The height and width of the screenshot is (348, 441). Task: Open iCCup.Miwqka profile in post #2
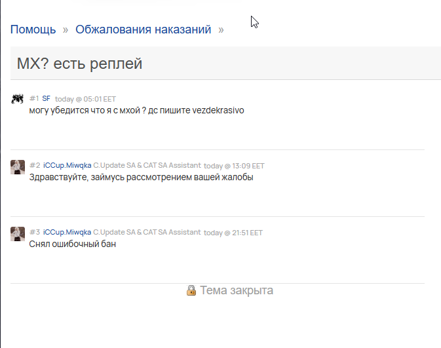[x=67, y=165]
